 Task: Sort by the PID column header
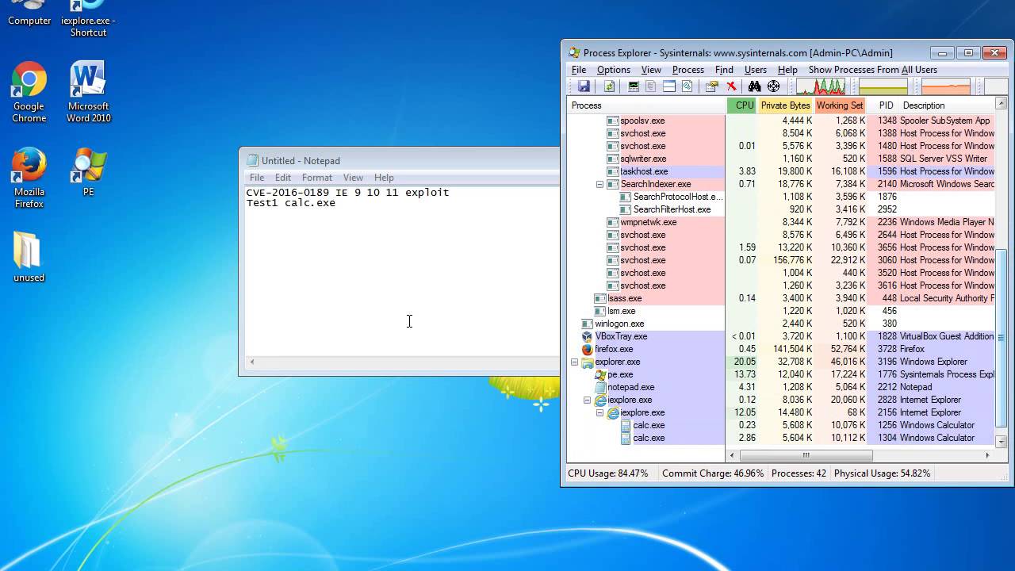click(x=883, y=105)
